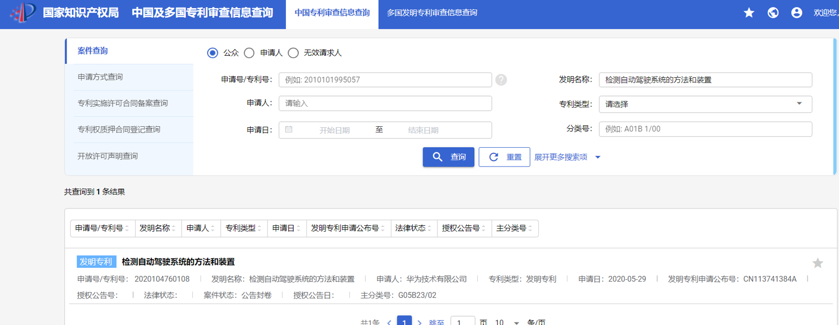Click the 结束日期 end date field

click(x=423, y=130)
